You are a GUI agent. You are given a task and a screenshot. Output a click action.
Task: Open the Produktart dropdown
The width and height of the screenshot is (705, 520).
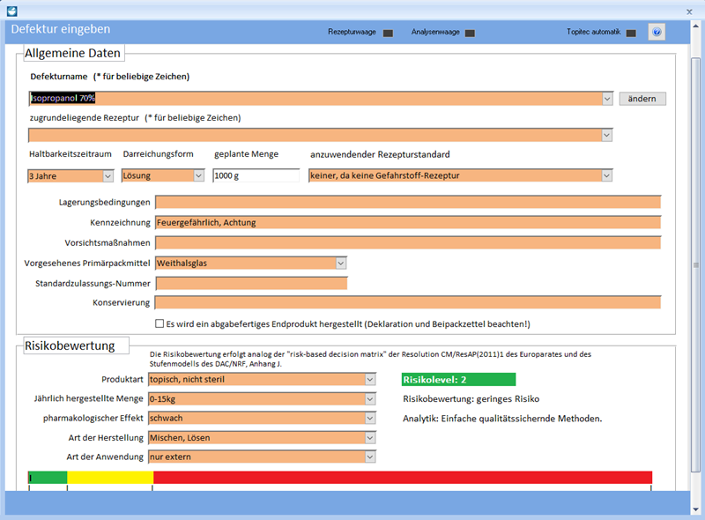pyautogui.click(x=370, y=380)
